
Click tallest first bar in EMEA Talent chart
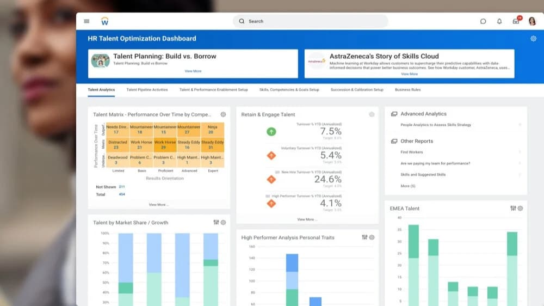(413, 265)
